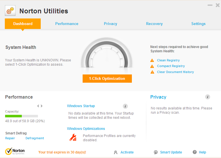
Task: Click the Defragment link under Smart Defrag
Action: pyautogui.click(x=35, y=138)
